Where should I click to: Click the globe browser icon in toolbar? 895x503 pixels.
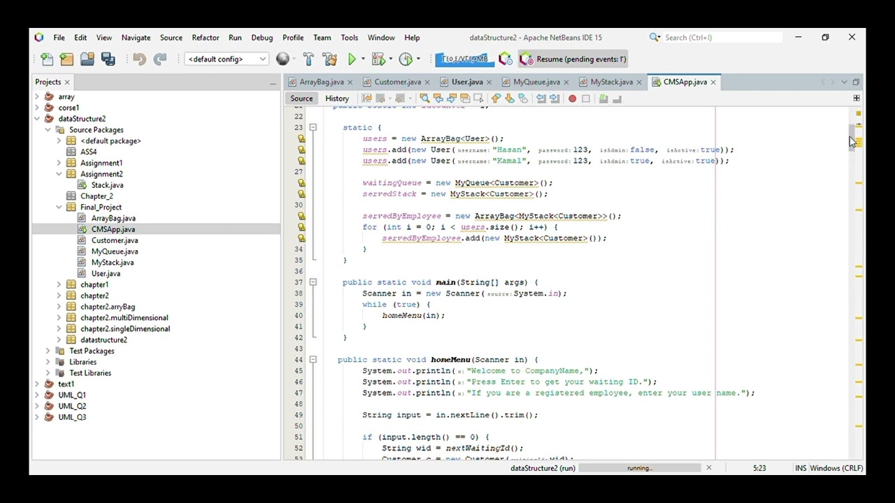pyautogui.click(x=282, y=59)
